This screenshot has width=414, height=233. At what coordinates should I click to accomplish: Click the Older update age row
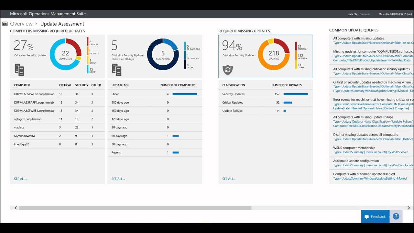click(155, 94)
